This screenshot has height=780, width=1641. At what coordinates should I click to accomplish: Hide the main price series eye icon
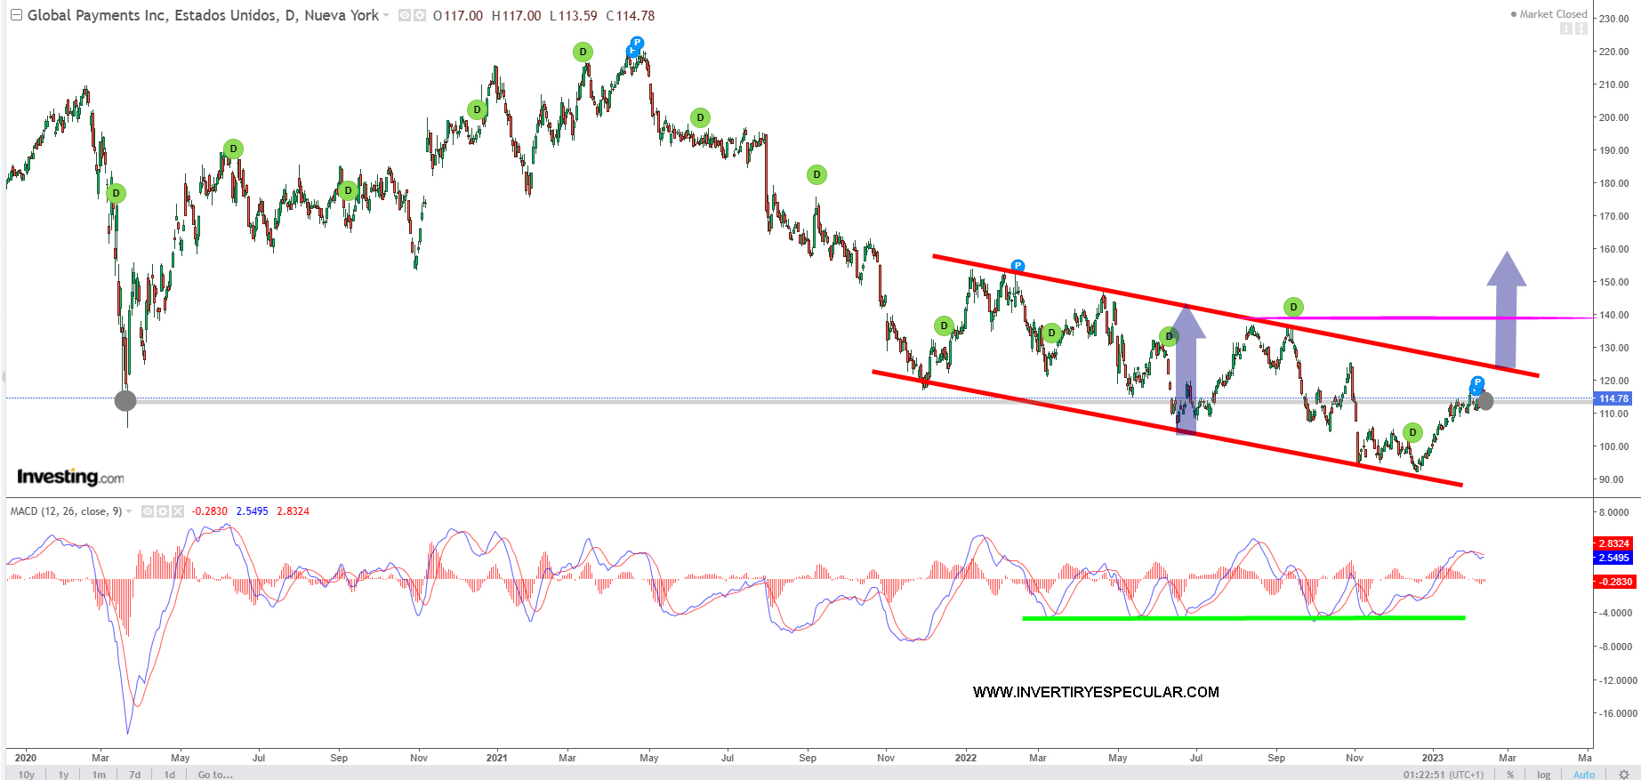click(405, 16)
